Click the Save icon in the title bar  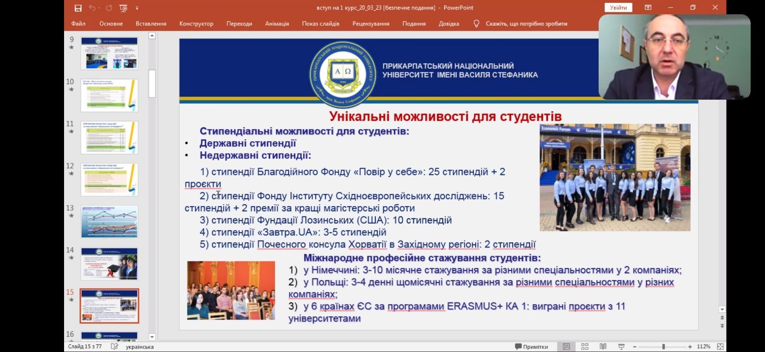[78, 8]
